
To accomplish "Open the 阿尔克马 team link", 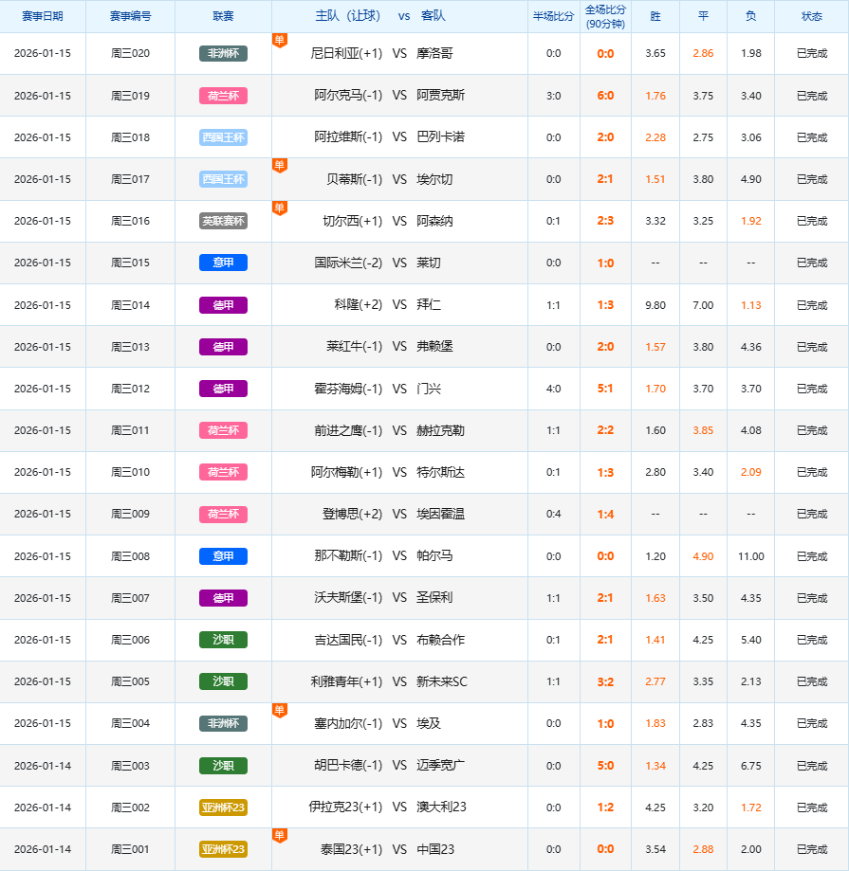I will click(348, 96).
